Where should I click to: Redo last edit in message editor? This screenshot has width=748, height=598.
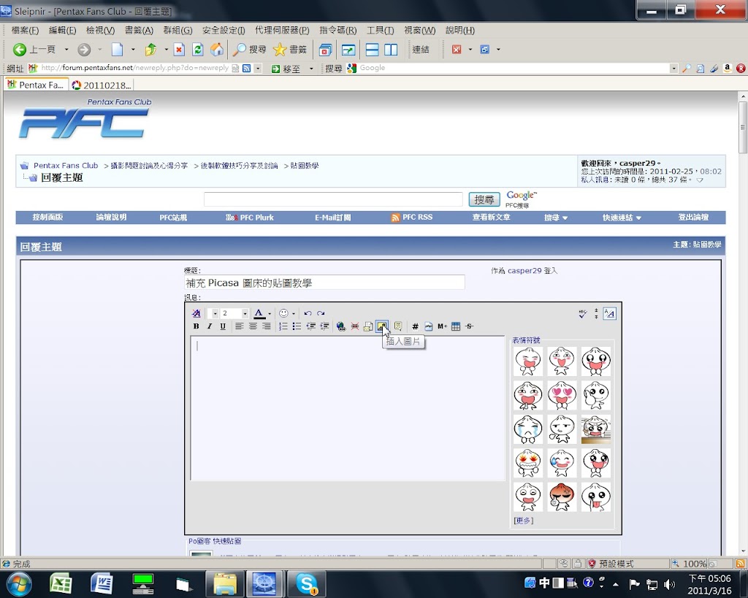coord(321,313)
